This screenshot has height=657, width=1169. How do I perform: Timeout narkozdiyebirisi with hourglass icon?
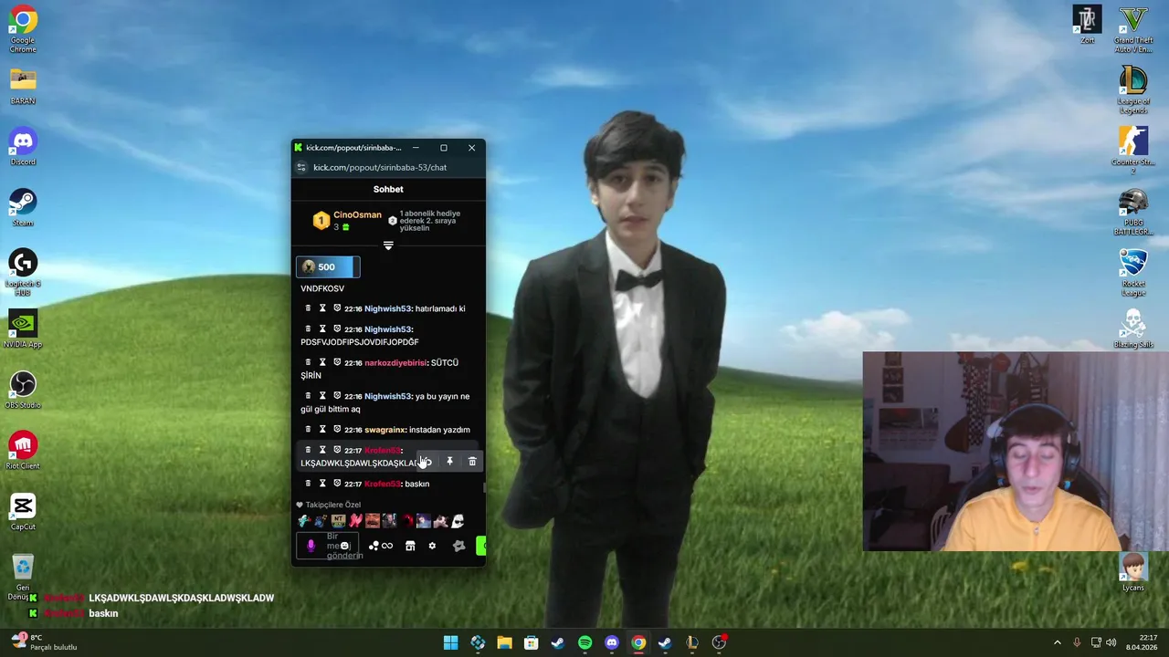tap(322, 362)
